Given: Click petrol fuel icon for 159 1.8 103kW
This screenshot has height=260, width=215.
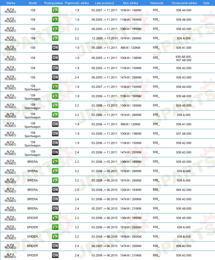Looking at the screenshot, I should 55,10.
